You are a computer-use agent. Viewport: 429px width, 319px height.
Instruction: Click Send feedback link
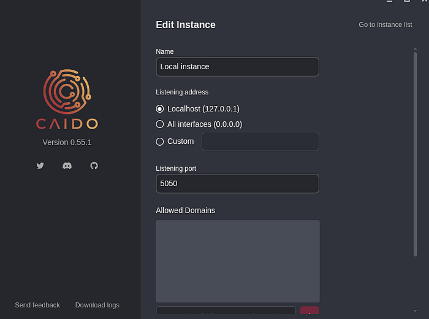click(x=37, y=305)
